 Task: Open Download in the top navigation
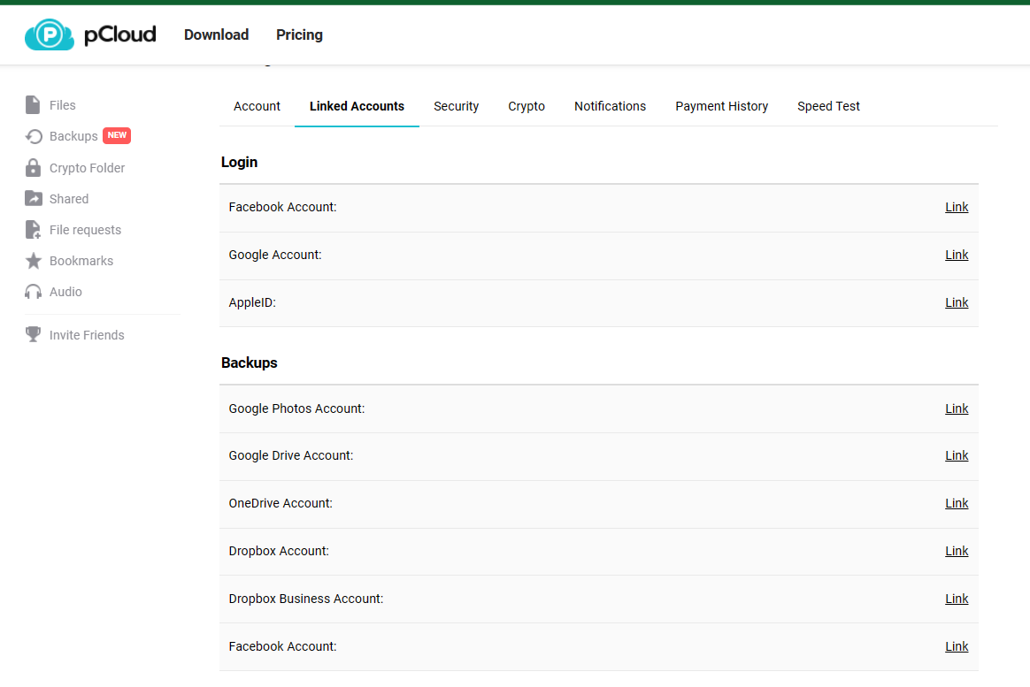216,34
